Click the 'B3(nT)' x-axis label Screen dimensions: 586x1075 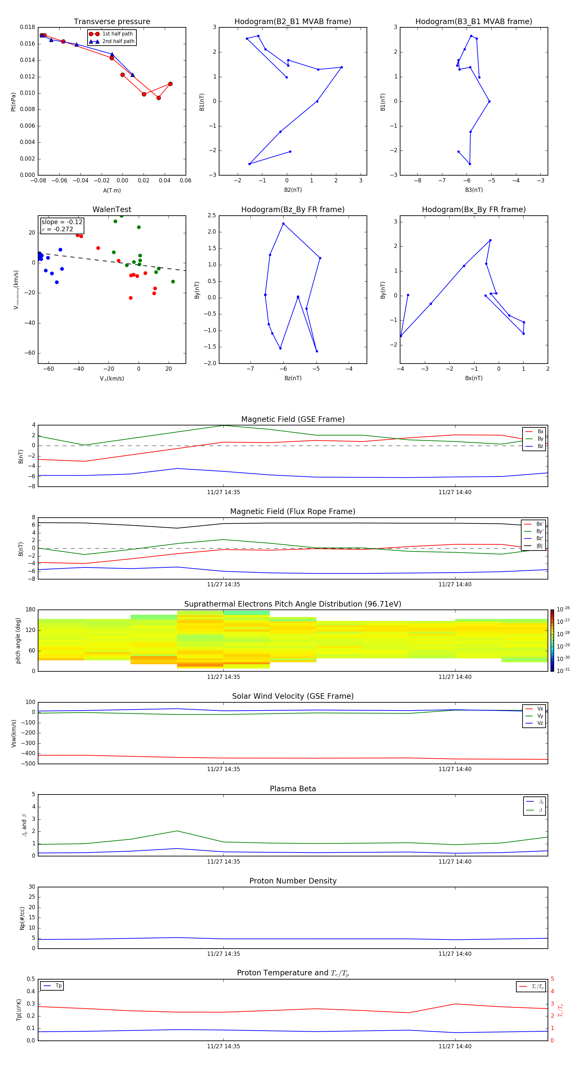point(474,190)
